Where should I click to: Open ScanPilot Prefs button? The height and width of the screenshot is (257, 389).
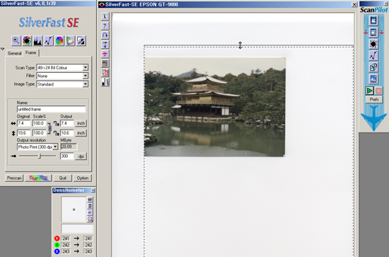(x=374, y=100)
